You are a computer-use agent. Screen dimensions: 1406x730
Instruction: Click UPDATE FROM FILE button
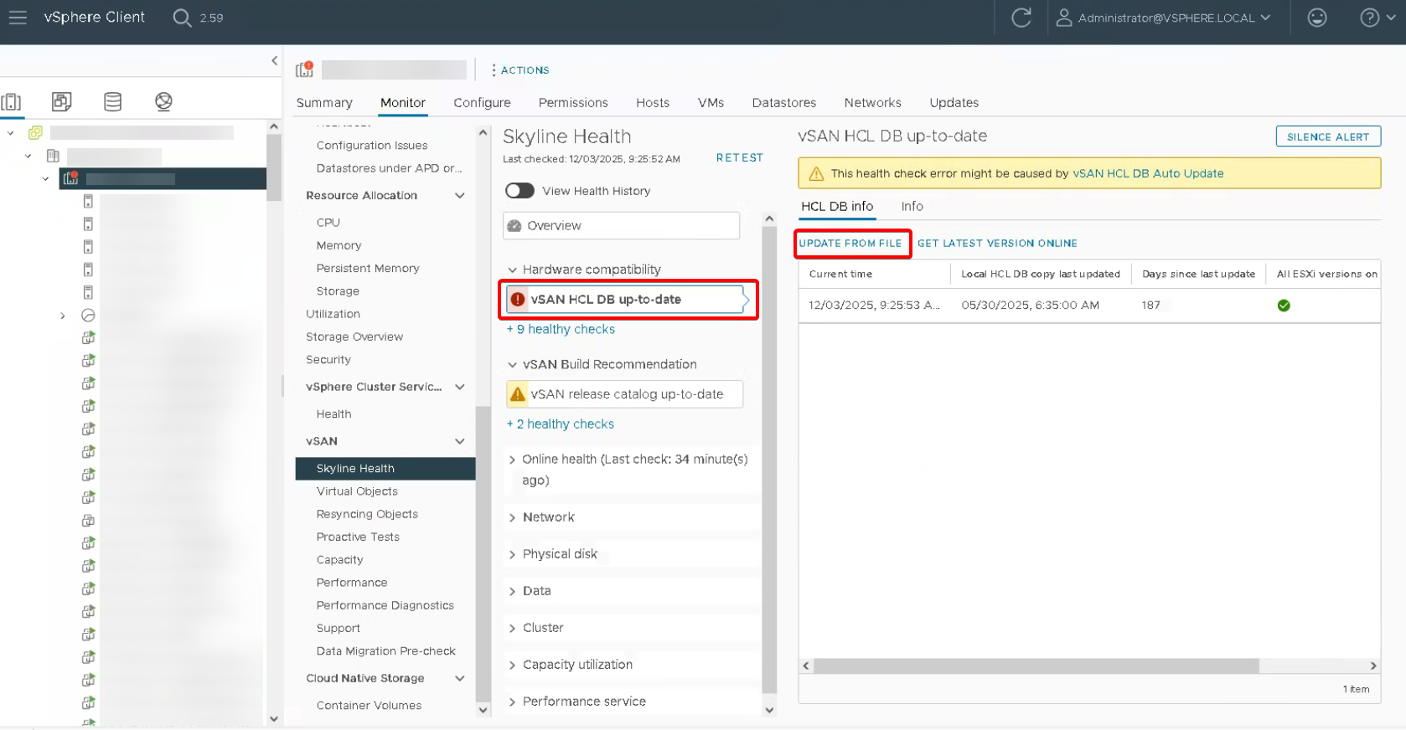coord(850,244)
